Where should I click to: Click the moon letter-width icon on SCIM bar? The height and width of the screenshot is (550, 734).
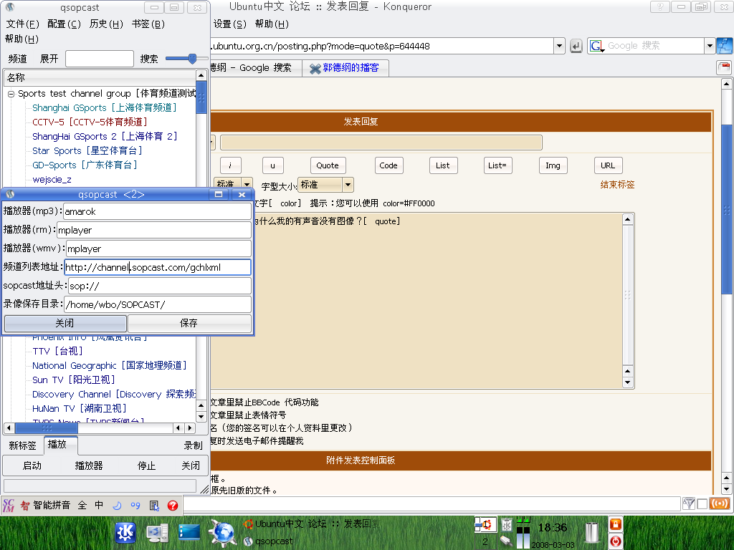(x=117, y=505)
